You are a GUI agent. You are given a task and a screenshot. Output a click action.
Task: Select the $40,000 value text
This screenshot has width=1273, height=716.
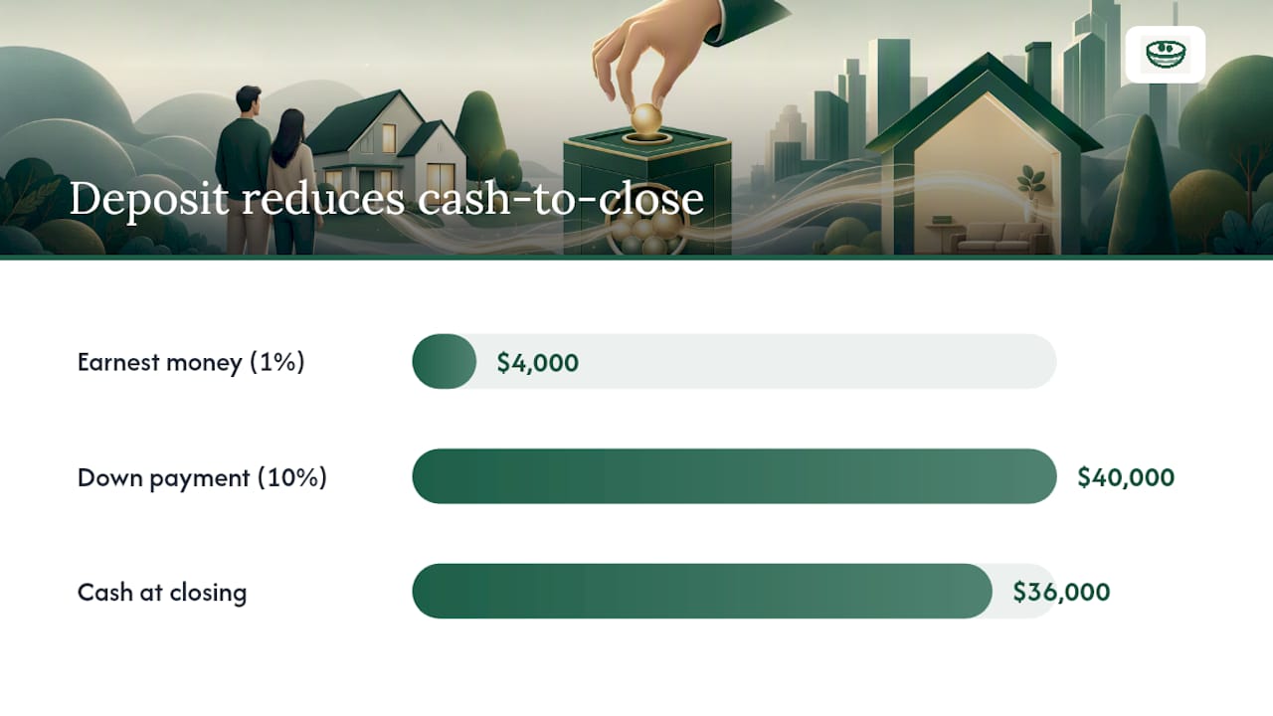(1126, 477)
